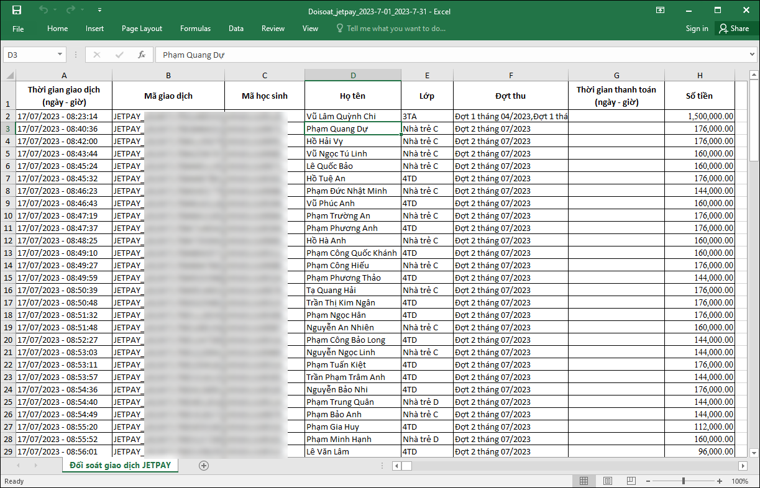Open the Formulas ribbon tab
The width and height of the screenshot is (760, 488).
195,29
